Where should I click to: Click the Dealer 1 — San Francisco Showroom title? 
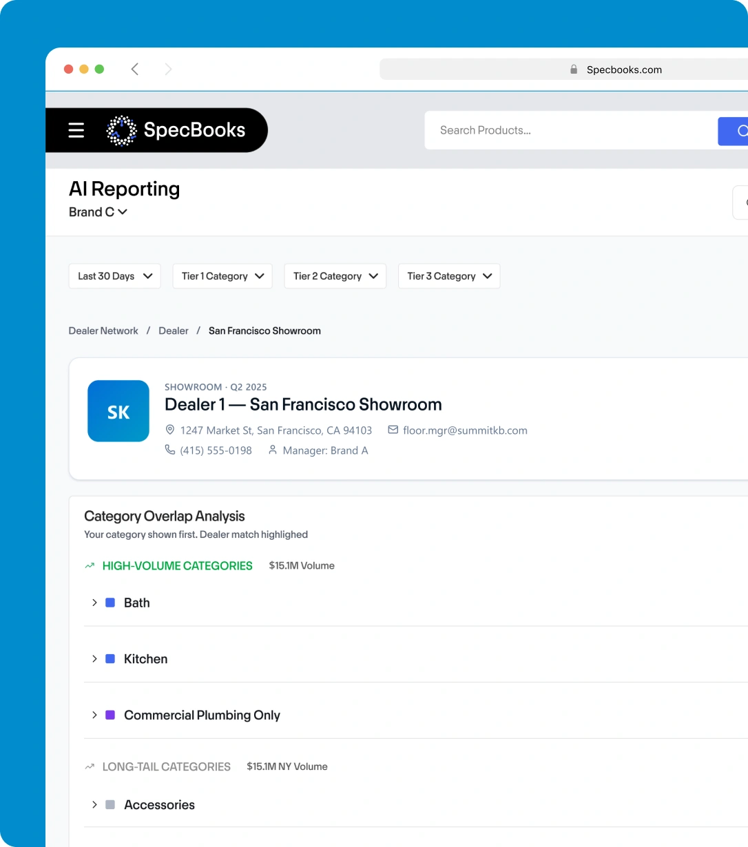coord(303,404)
